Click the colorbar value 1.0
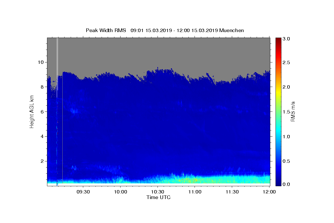The width and height of the screenshot is (334, 223). 287,137
